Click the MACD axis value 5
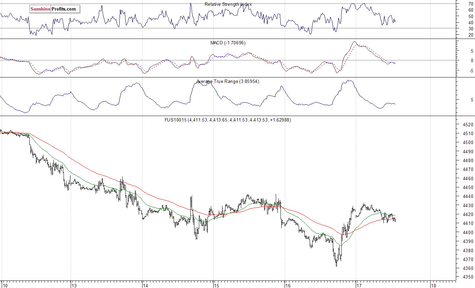Viewport: 475px width, 288px height. [472, 51]
